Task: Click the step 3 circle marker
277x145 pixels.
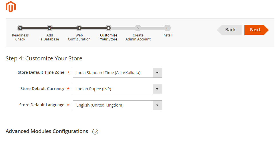Action: pos(79,28)
